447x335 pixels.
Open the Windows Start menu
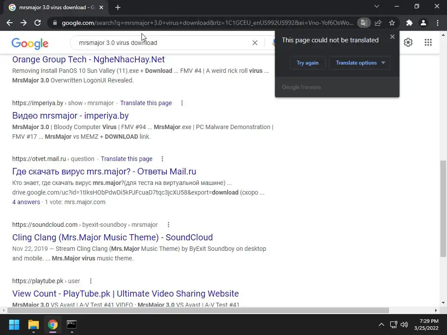(14, 325)
